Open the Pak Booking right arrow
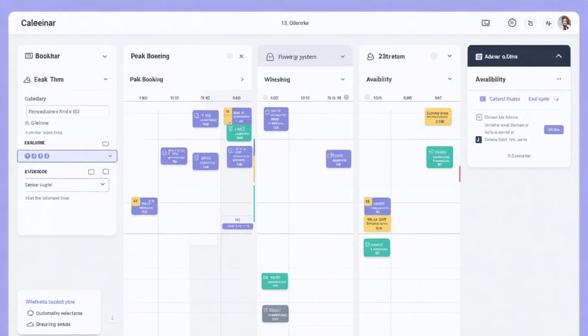This screenshot has width=588, height=336. [x=242, y=80]
